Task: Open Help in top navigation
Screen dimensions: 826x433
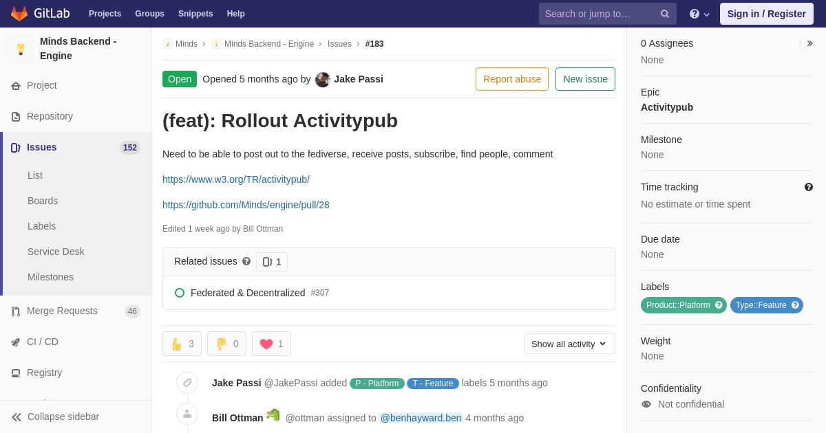Action: click(x=236, y=14)
